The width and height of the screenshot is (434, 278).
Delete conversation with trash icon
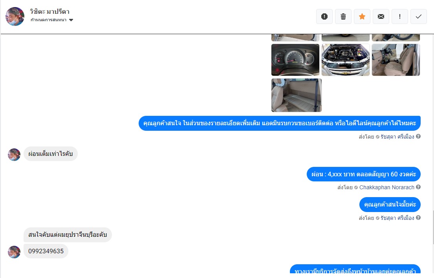343,16
